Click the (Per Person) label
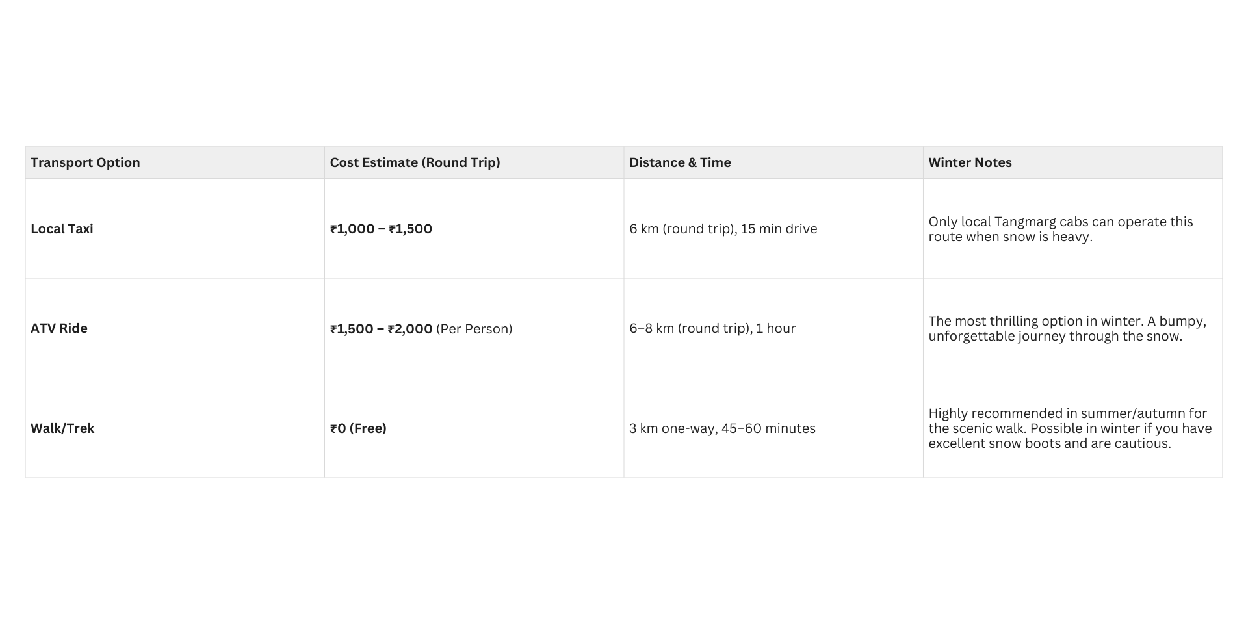The image size is (1248, 624). coord(474,329)
